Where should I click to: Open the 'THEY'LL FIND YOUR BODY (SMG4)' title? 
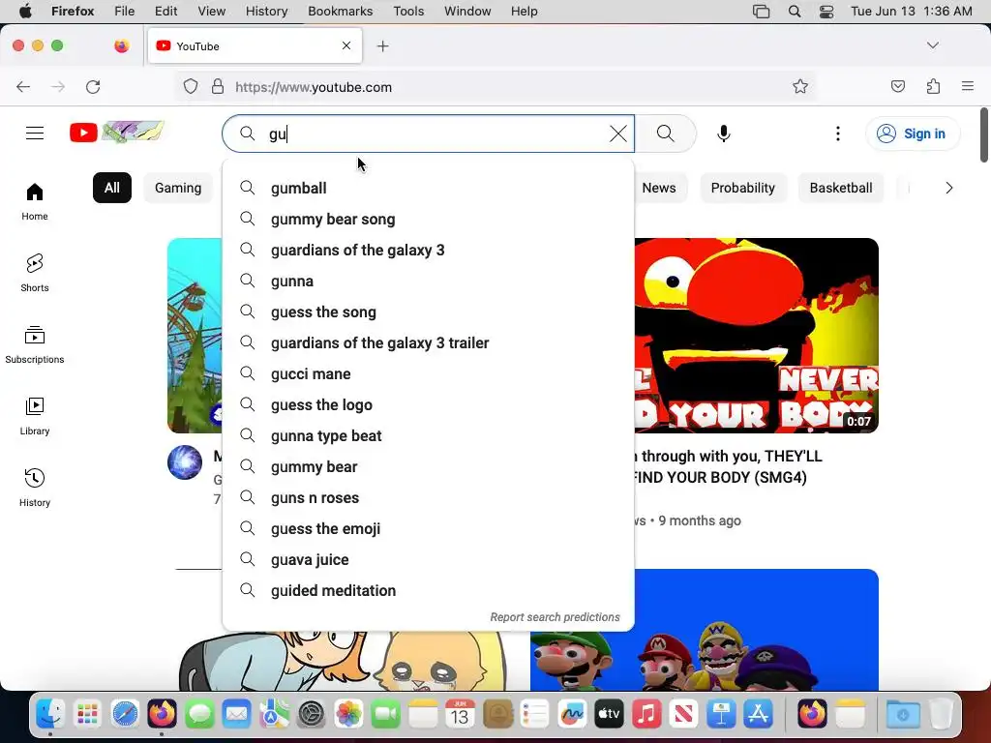(x=730, y=467)
